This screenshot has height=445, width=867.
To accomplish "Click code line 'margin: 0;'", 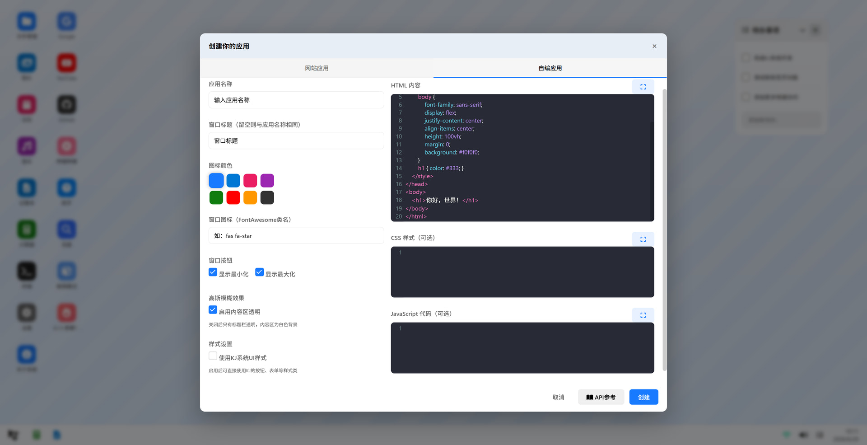I will click(438, 145).
